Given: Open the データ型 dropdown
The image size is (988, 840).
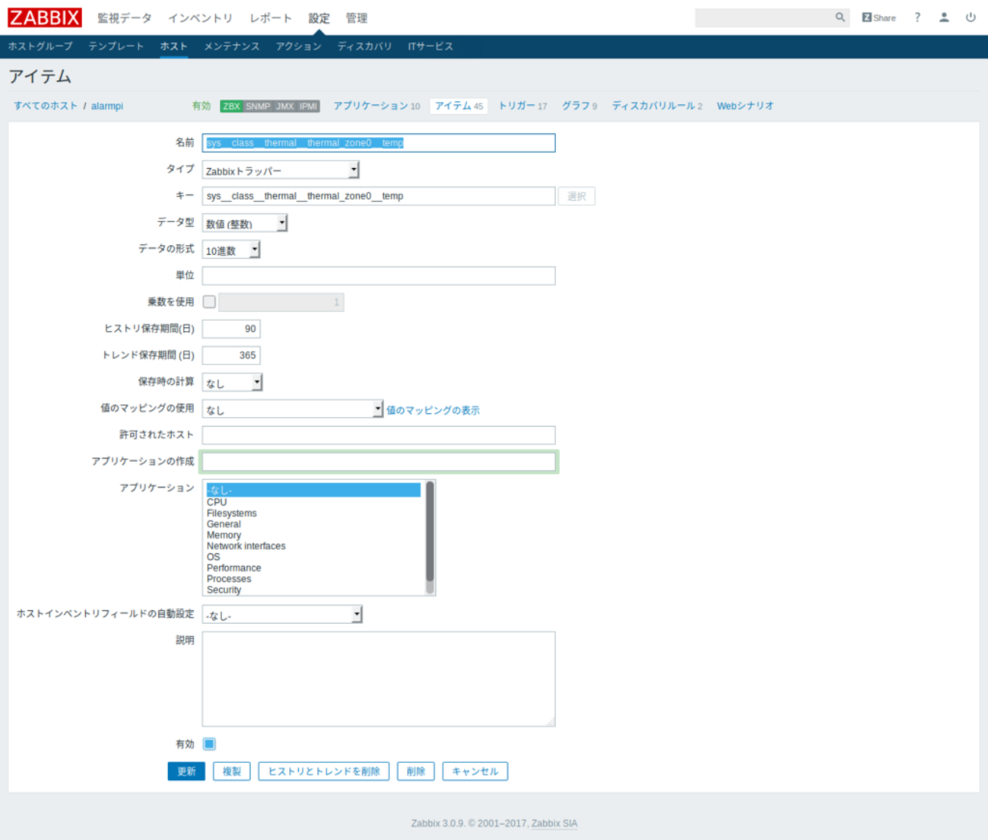Looking at the screenshot, I should (x=245, y=223).
